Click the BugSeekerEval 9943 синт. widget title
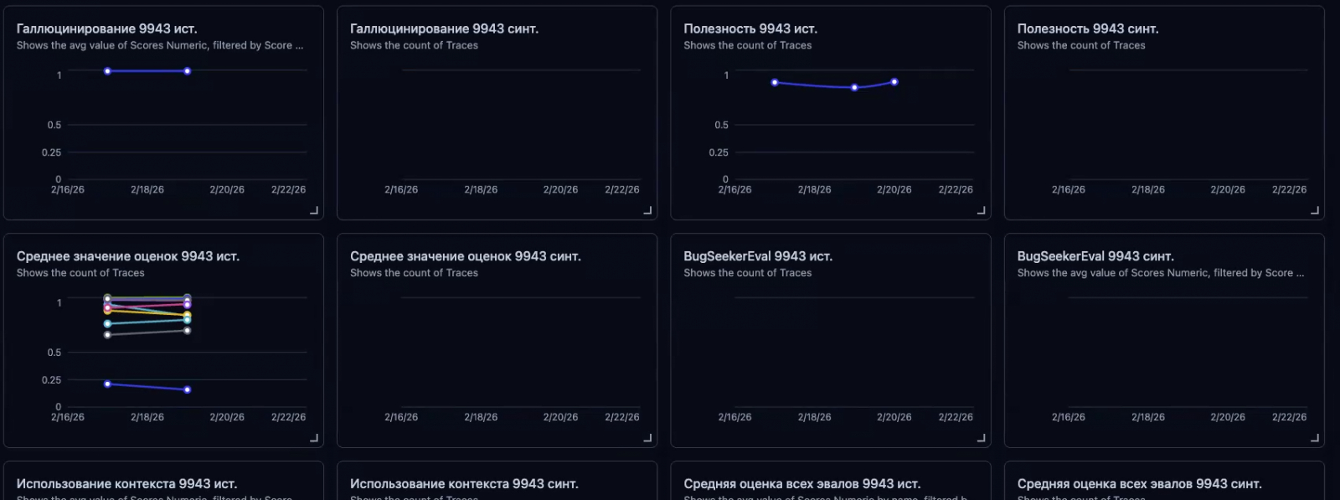 tap(1095, 256)
